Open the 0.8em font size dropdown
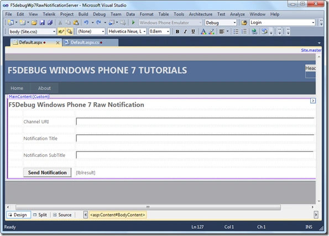This screenshot has height=236, width=329. click(x=159, y=32)
